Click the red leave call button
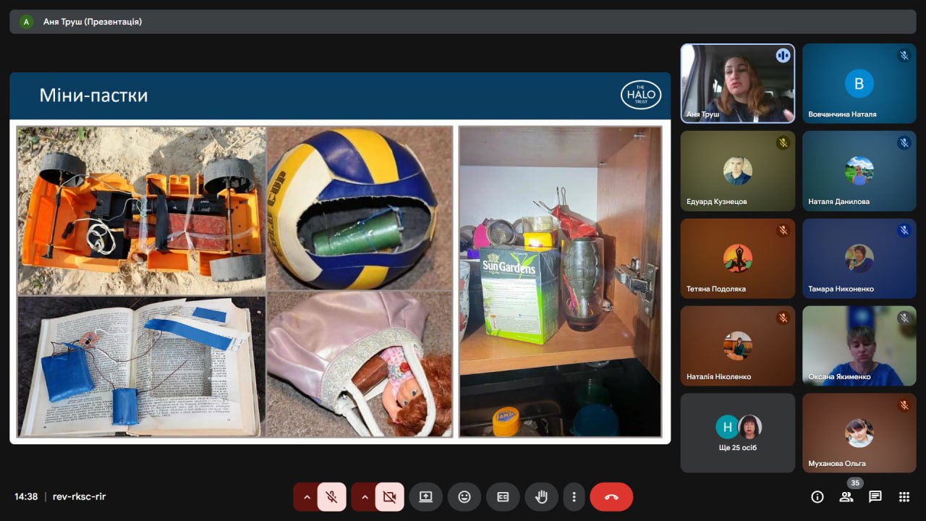The width and height of the screenshot is (926, 521). 611,497
